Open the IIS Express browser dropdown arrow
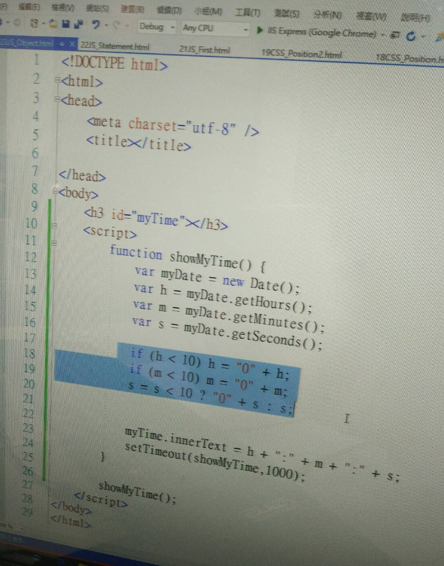 coord(383,34)
